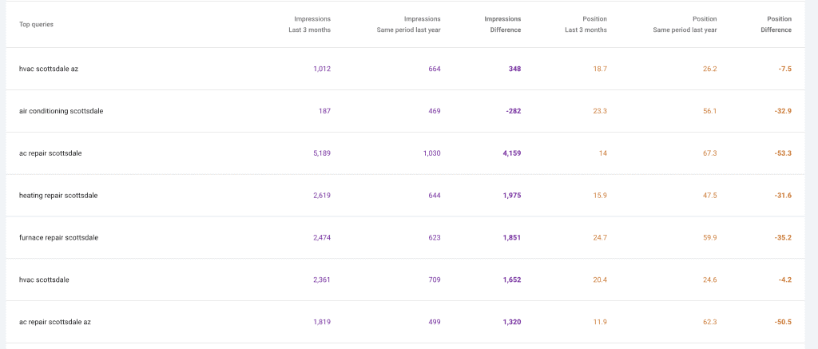Click impressions value 2,361
Viewport: 818px width, 349px height.
[x=322, y=280]
